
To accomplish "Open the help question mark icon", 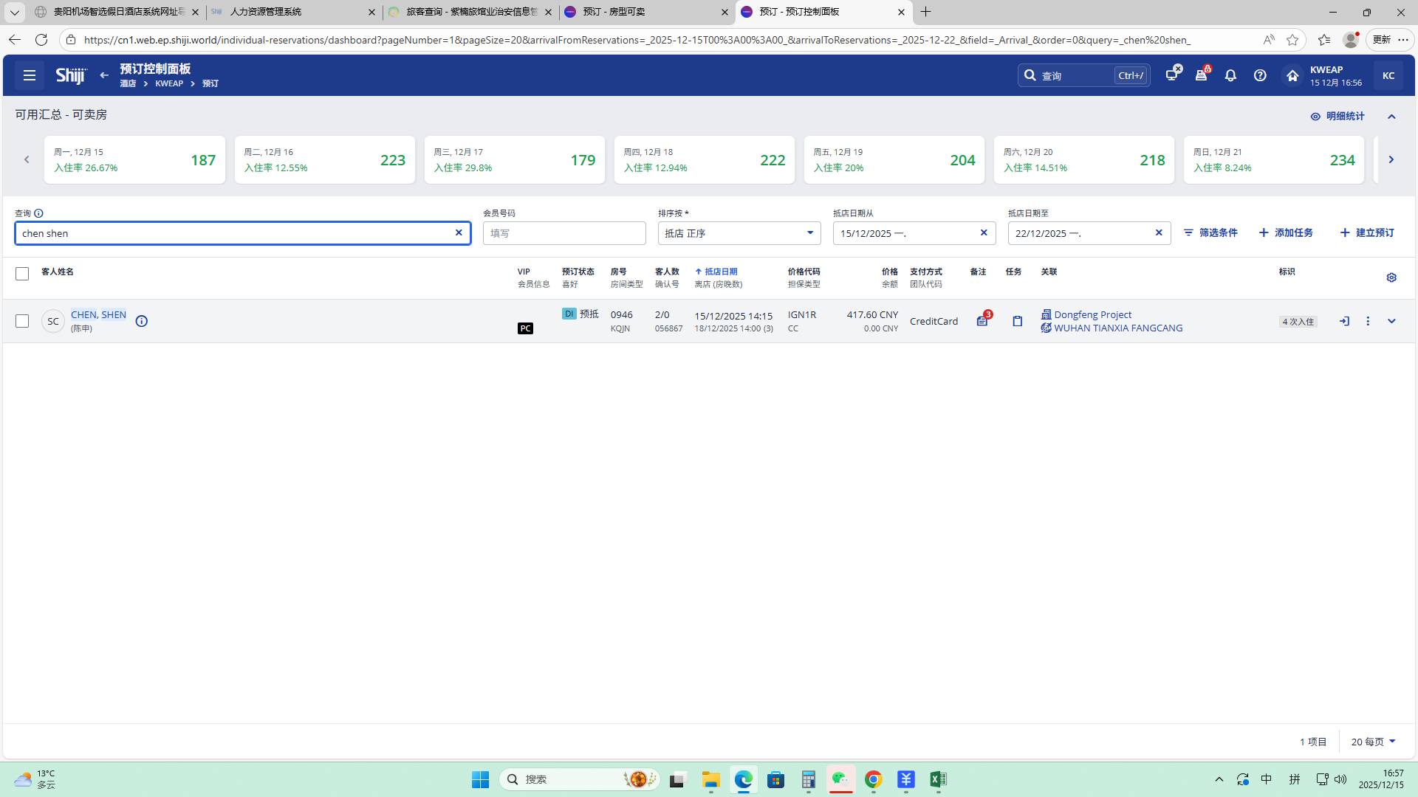I will click(x=1260, y=75).
